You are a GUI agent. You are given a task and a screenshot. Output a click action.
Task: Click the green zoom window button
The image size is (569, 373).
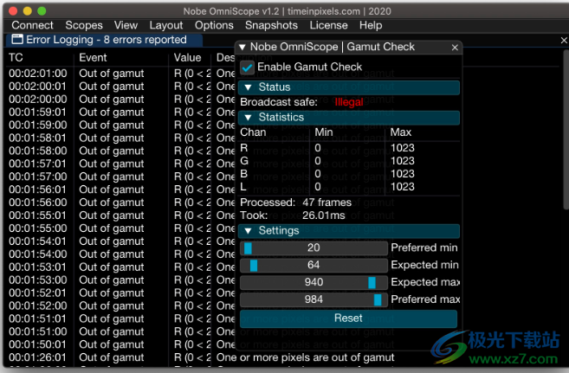[x=42, y=11]
